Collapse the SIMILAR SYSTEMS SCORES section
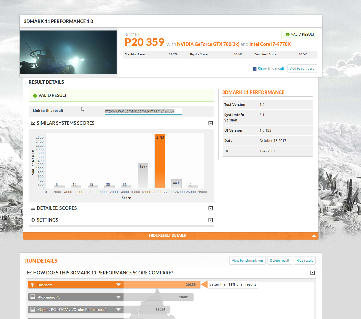Viewport: 361px width, 319px height. (211, 123)
